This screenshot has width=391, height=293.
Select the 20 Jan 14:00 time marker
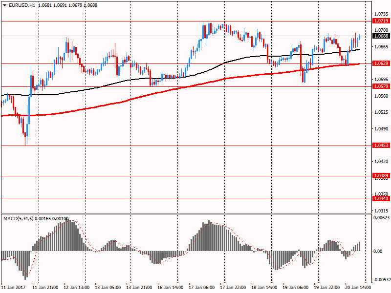pos(358,288)
